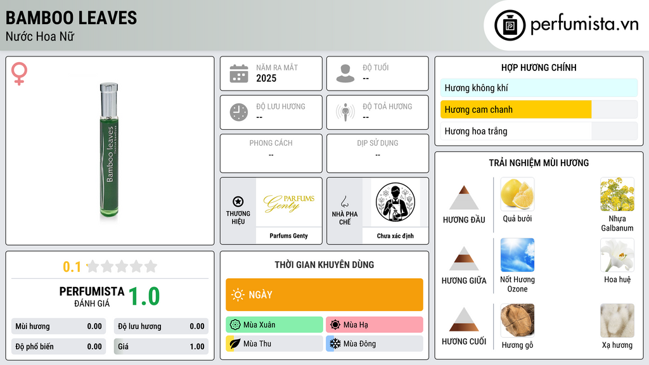Screen dimensions: 649x365
Task: Click the clock icon beside Độ lưu hương
Action: click(239, 112)
